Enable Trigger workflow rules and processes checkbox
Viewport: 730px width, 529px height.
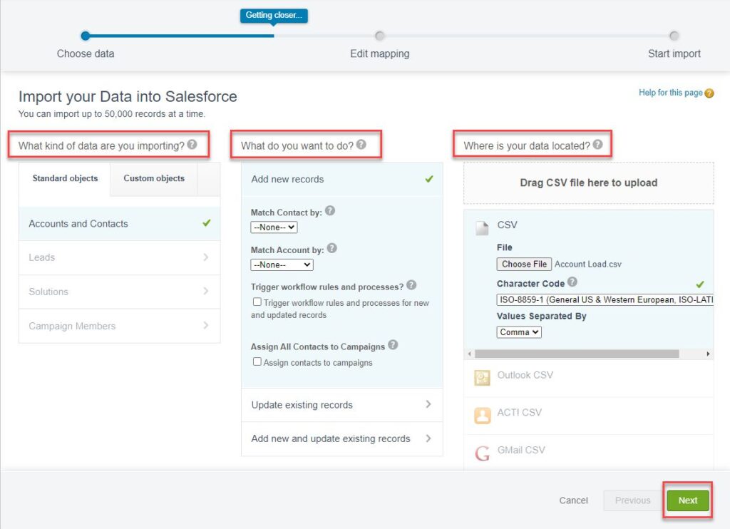(x=257, y=302)
